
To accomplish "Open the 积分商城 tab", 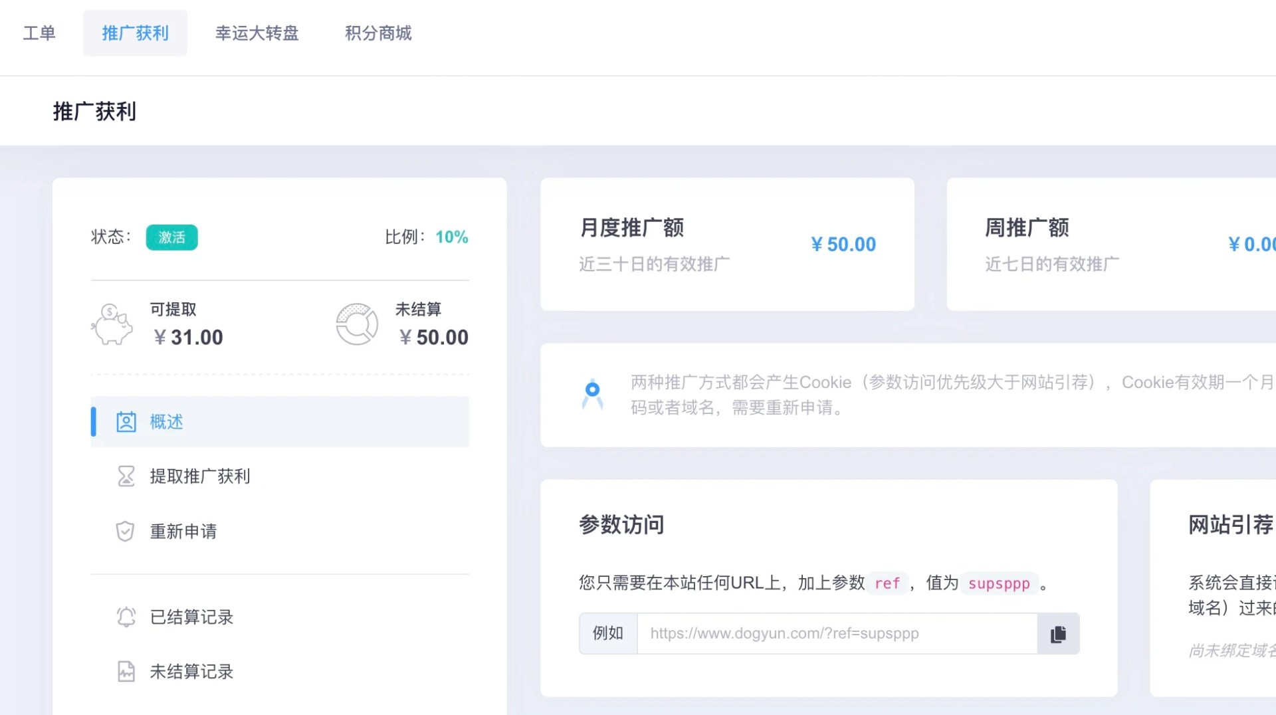I will (x=378, y=33).
